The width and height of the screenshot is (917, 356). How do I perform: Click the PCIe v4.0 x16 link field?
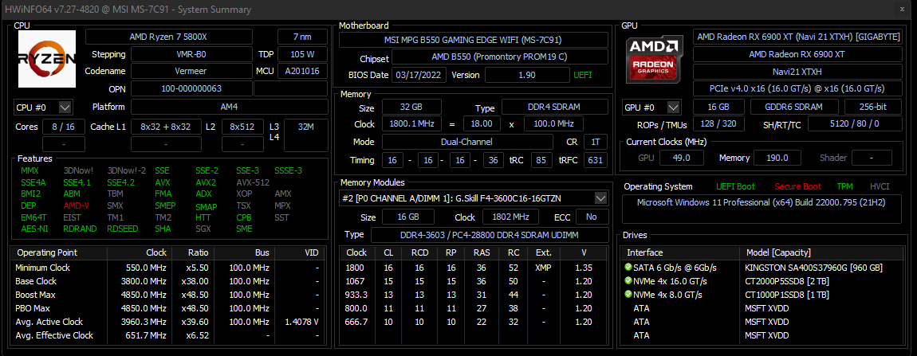tap(797, 89)
